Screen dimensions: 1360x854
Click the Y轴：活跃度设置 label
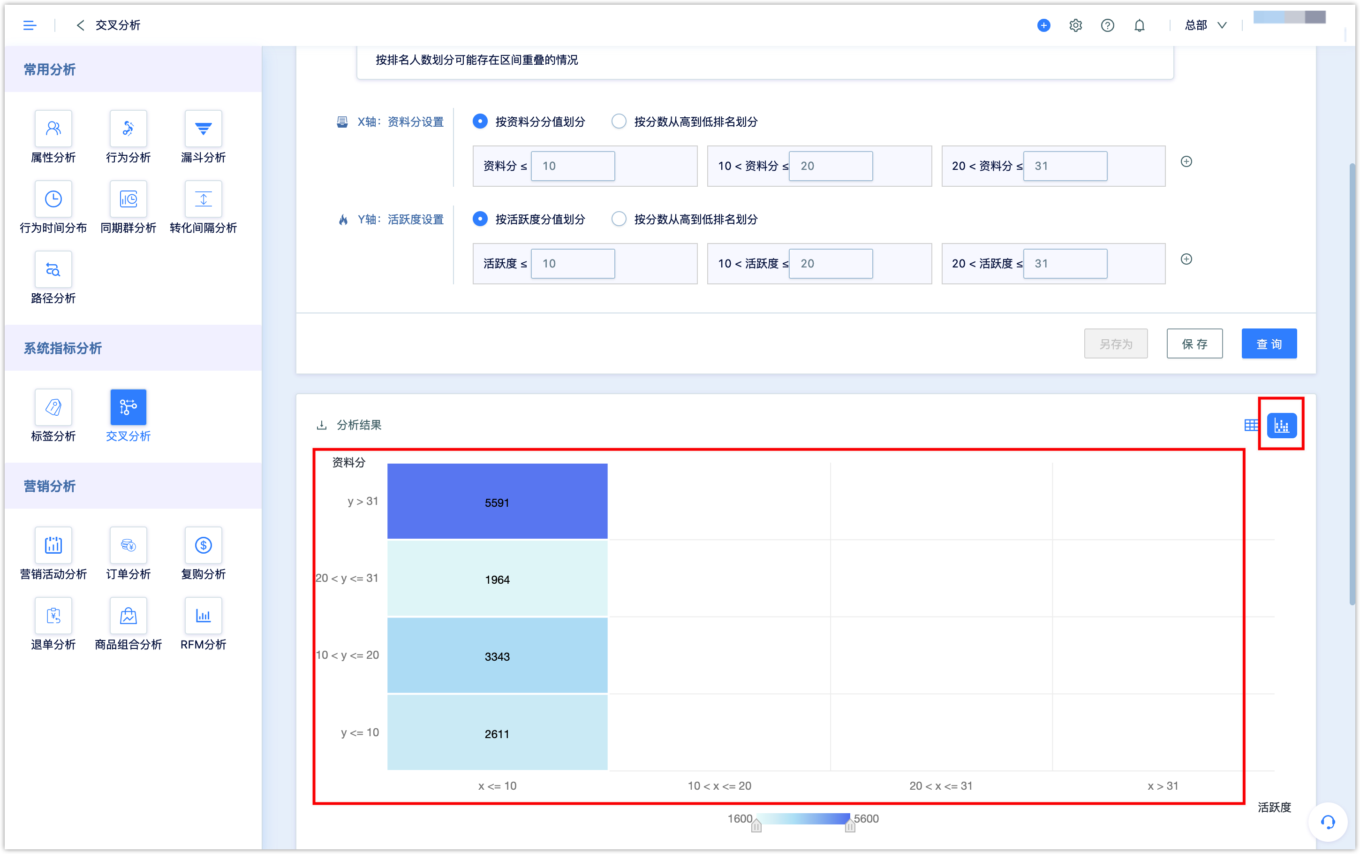coord(400,219)
